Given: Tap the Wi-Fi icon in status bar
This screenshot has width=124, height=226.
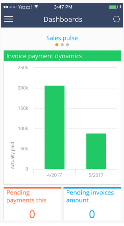Looking at the screenshot, I should coord(37,7).
